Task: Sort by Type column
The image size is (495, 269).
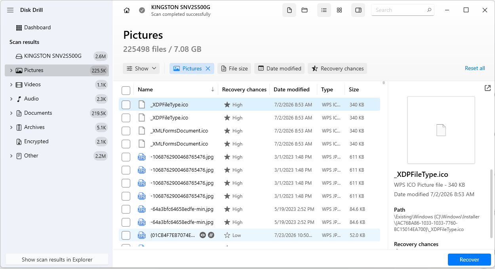Action: click(x=327, y=89)
